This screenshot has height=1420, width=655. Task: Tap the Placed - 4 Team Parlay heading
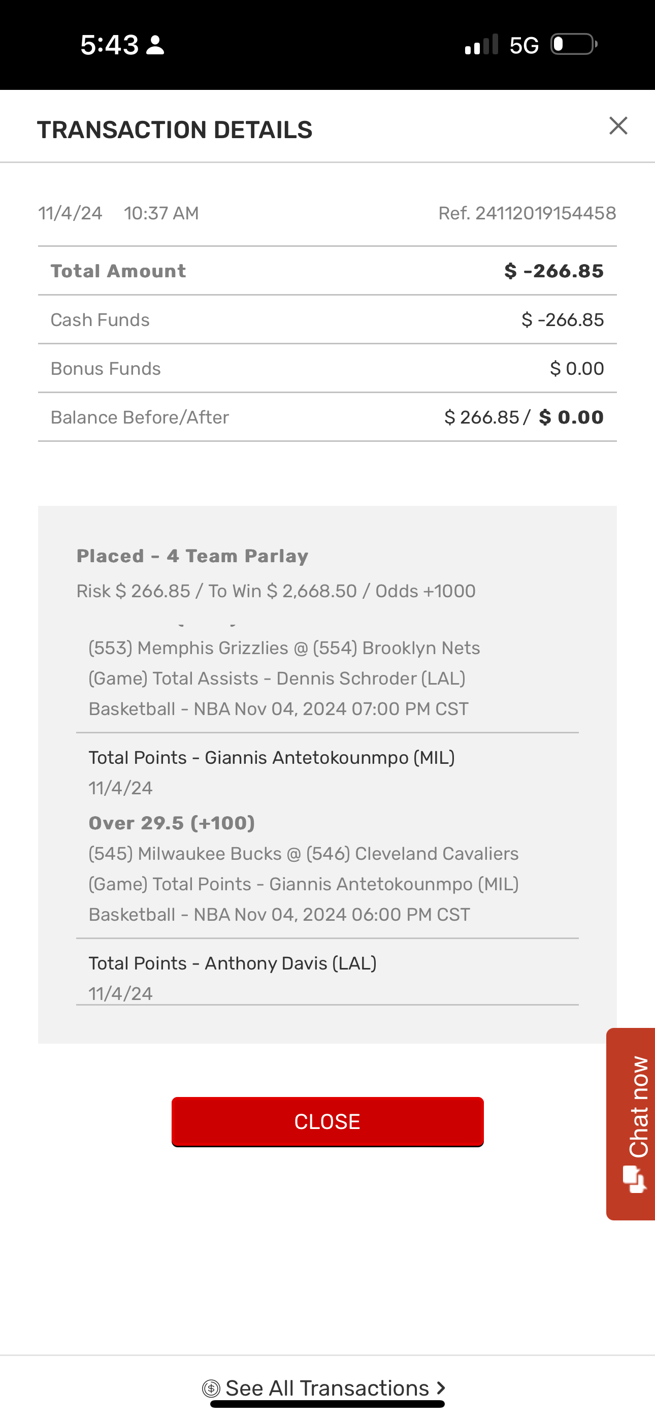point(192,556)
